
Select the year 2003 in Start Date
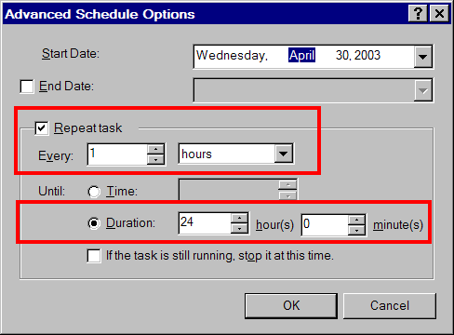367,56
